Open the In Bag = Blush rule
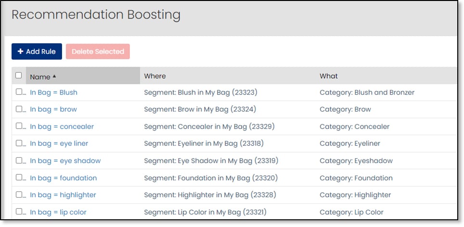Image resolution: width=464 pixels, height=227 pixels. point(53,92)
